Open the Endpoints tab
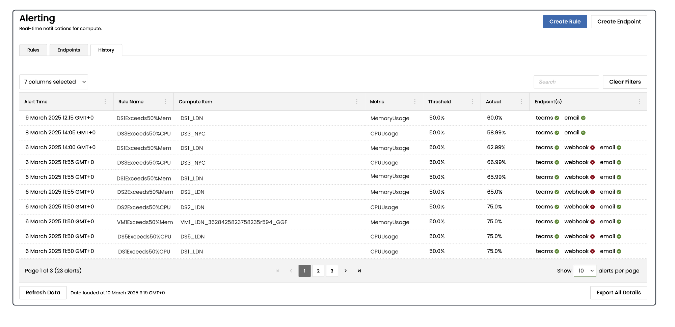 pos(69,50)
